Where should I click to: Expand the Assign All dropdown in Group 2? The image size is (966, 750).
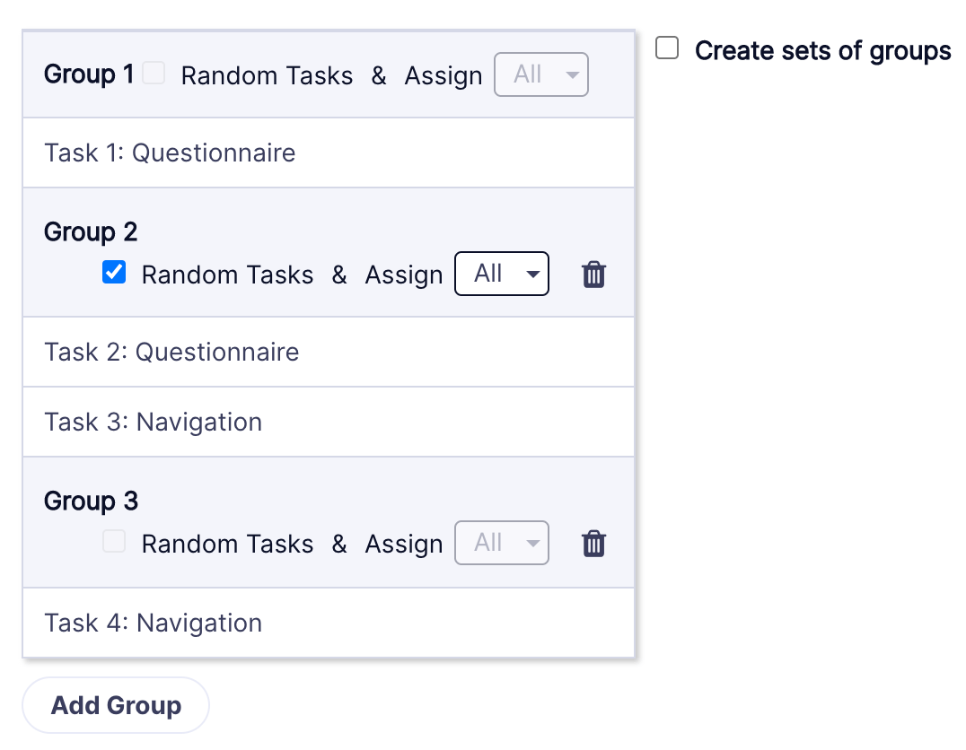pyautogui.click(x=501, y=274)
